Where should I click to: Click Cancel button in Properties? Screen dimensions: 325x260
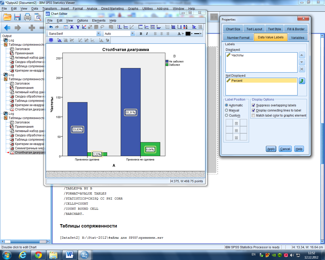285,149
